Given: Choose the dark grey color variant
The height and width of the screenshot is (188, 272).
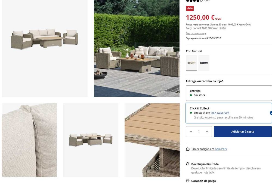Looking at the screenshot, I should [x=204, y=63].
